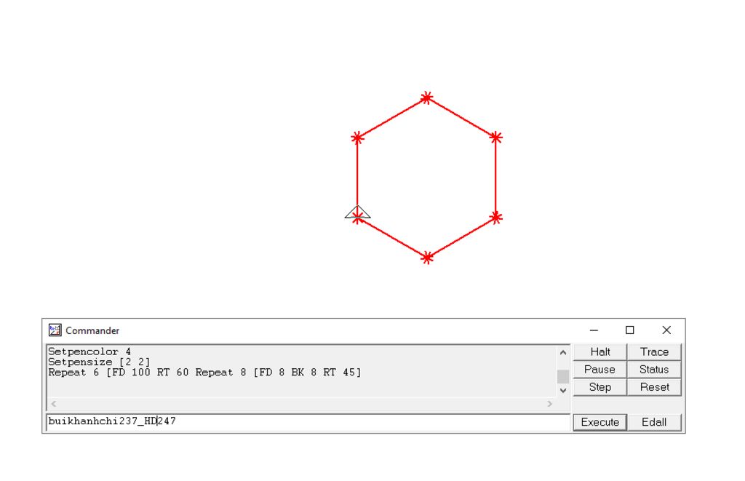This screenshot has height=481, width=745.
Task: Focus the command input field
Action: pyautogui.click(x=308, y=421)
